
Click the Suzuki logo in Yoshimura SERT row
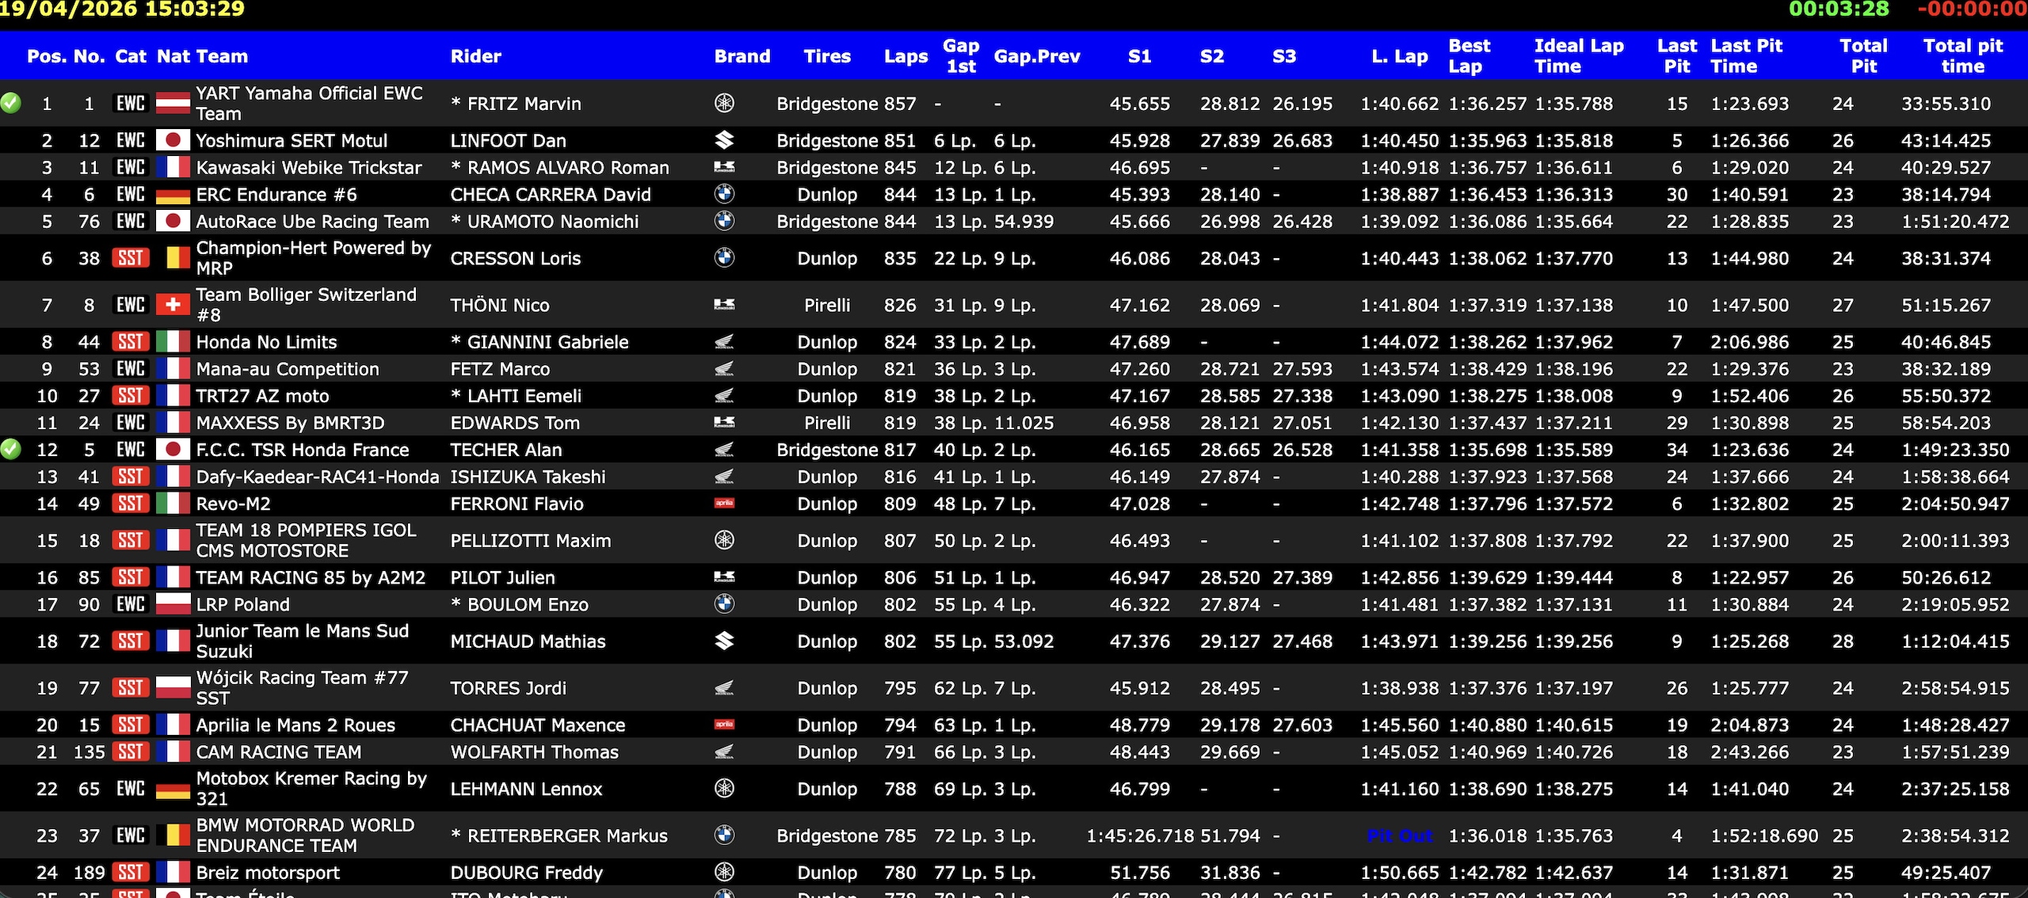tap(724, 140)
